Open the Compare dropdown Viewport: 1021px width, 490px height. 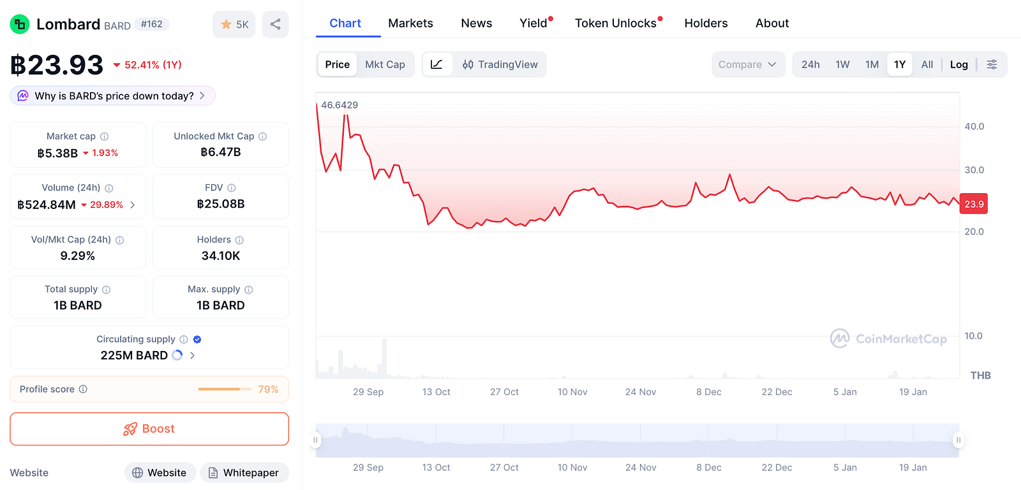point(748,64)
